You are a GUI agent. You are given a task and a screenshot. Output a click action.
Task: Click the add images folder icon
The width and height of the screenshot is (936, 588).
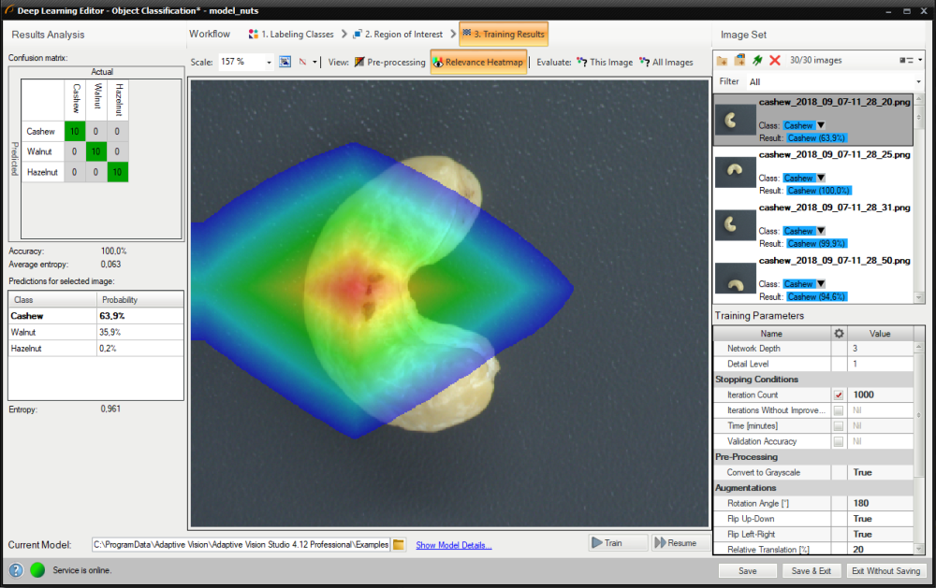point(722,61)
